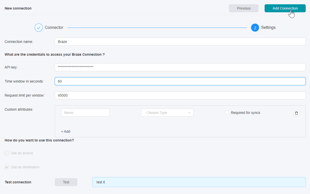The image size is (310, 194).
Task: Delete the custom attribute row with trash icon
Action: click(x=296, y=113)
